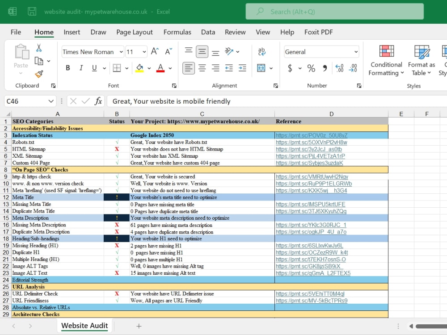Click the Percent Style icon
The width and height of the screenshot is (447, 335).
311,68
